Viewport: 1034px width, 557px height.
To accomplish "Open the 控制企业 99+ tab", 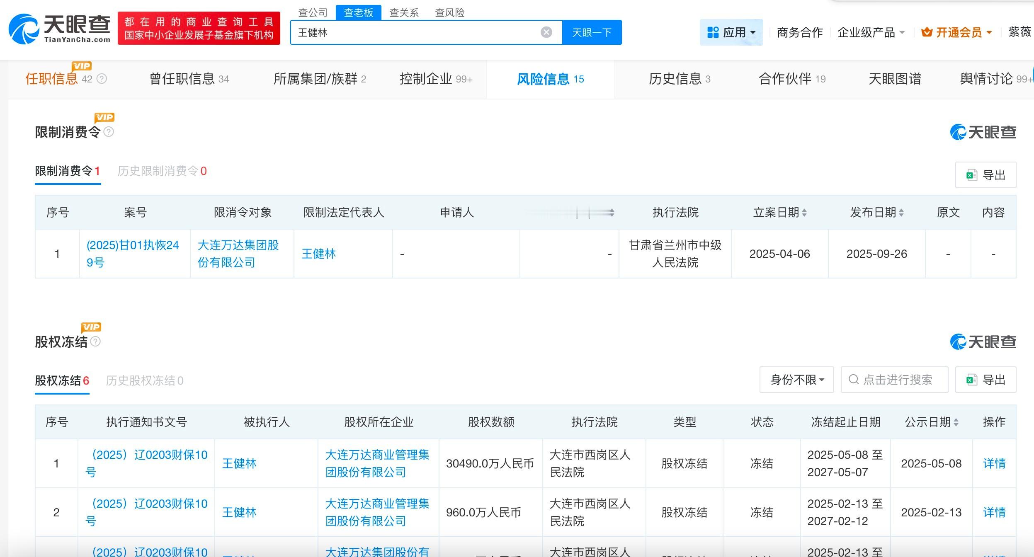I will coord(436,79).
